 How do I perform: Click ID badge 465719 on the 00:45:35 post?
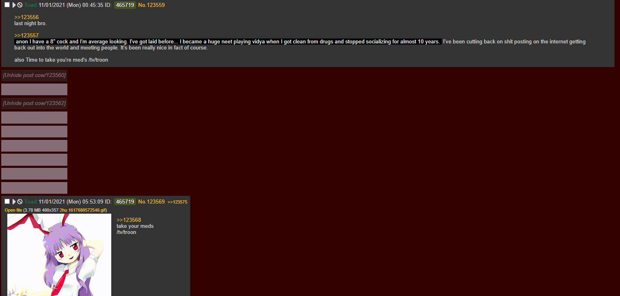[x=125, y=5]
